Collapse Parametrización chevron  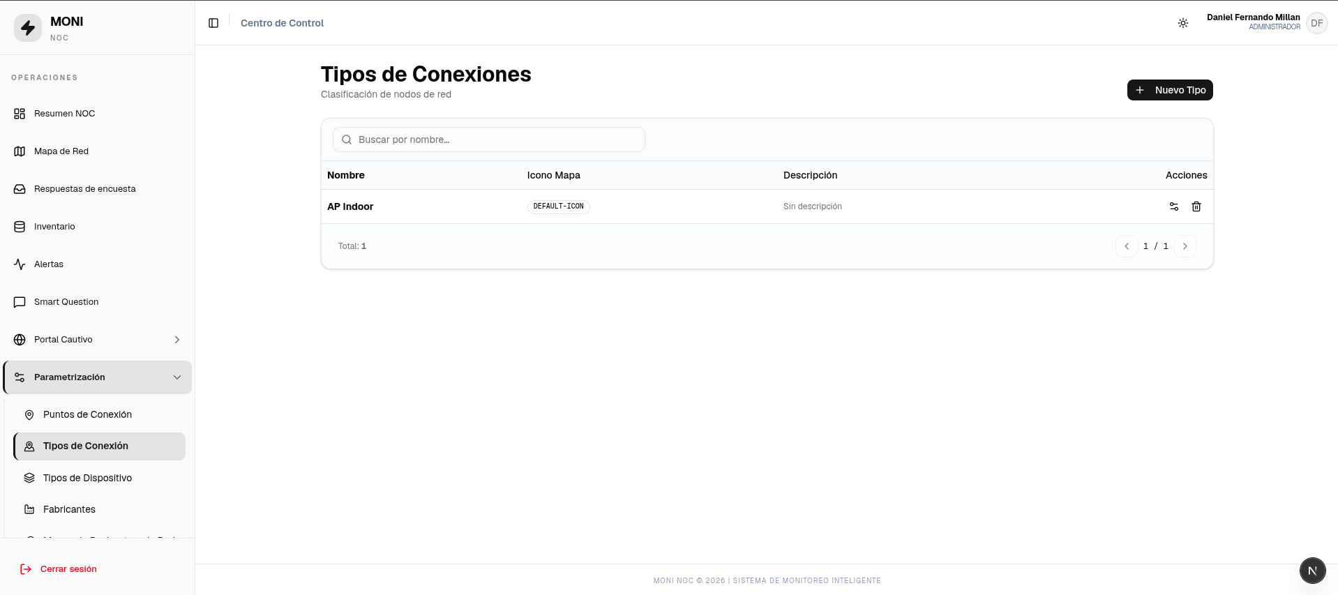177,377
